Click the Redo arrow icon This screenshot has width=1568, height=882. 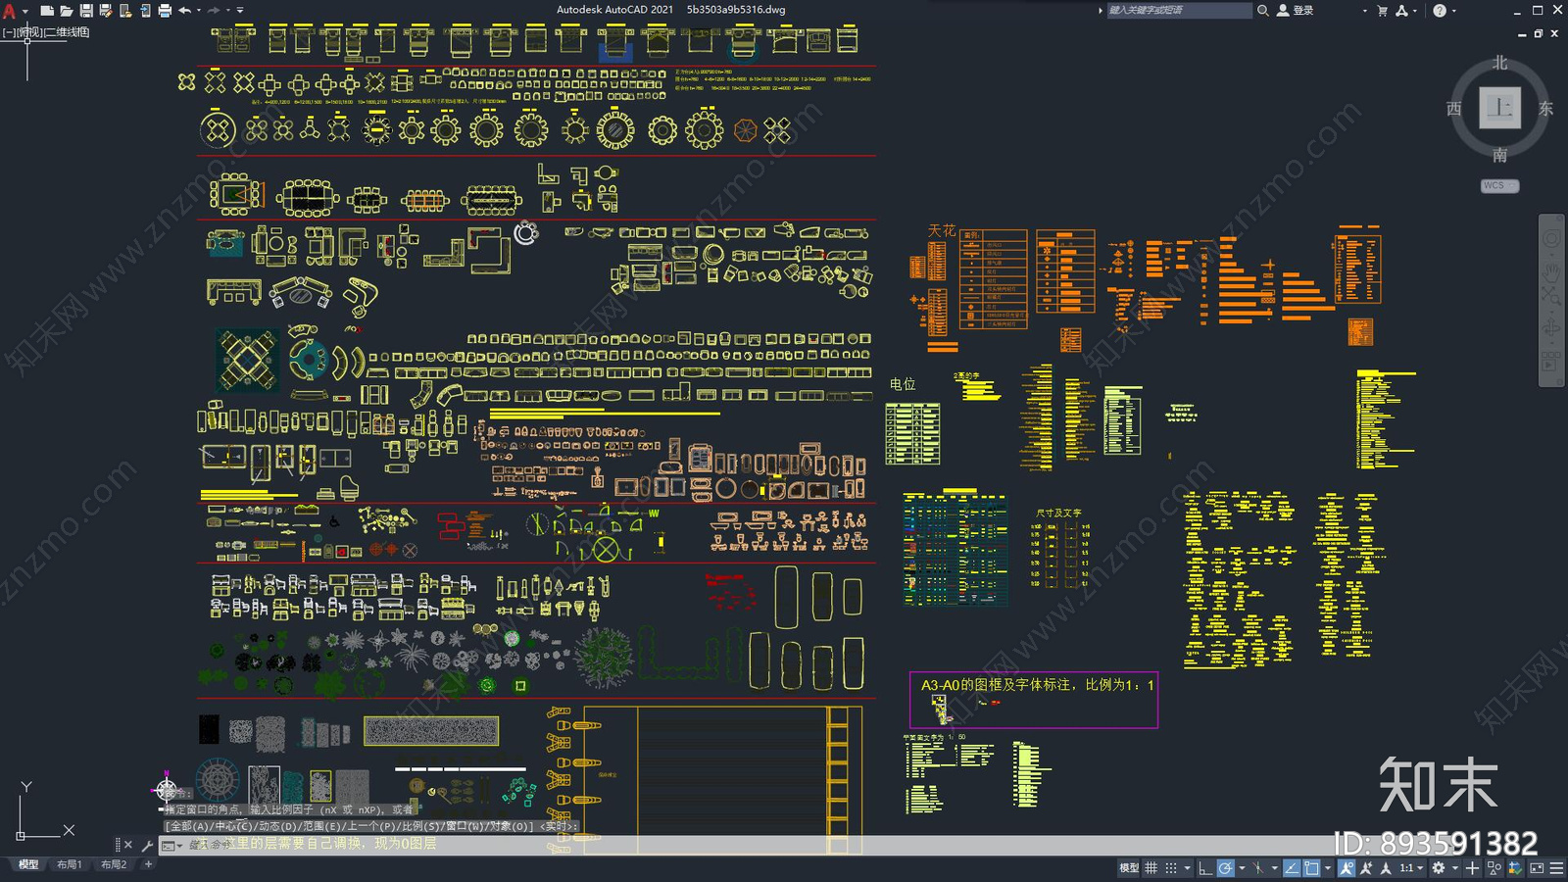click(x=214, y=11)
